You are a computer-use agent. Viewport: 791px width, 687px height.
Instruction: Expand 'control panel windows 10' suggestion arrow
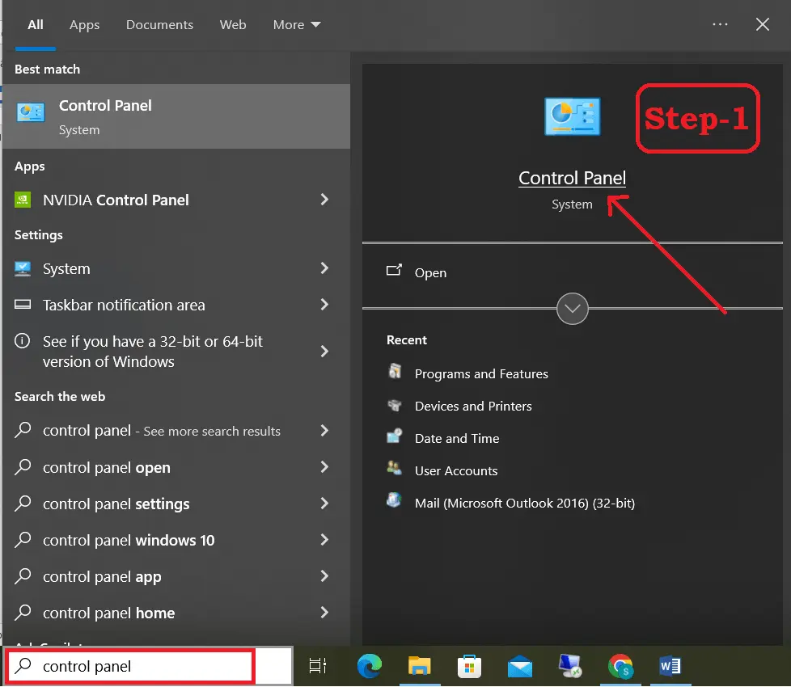(324, 540)
